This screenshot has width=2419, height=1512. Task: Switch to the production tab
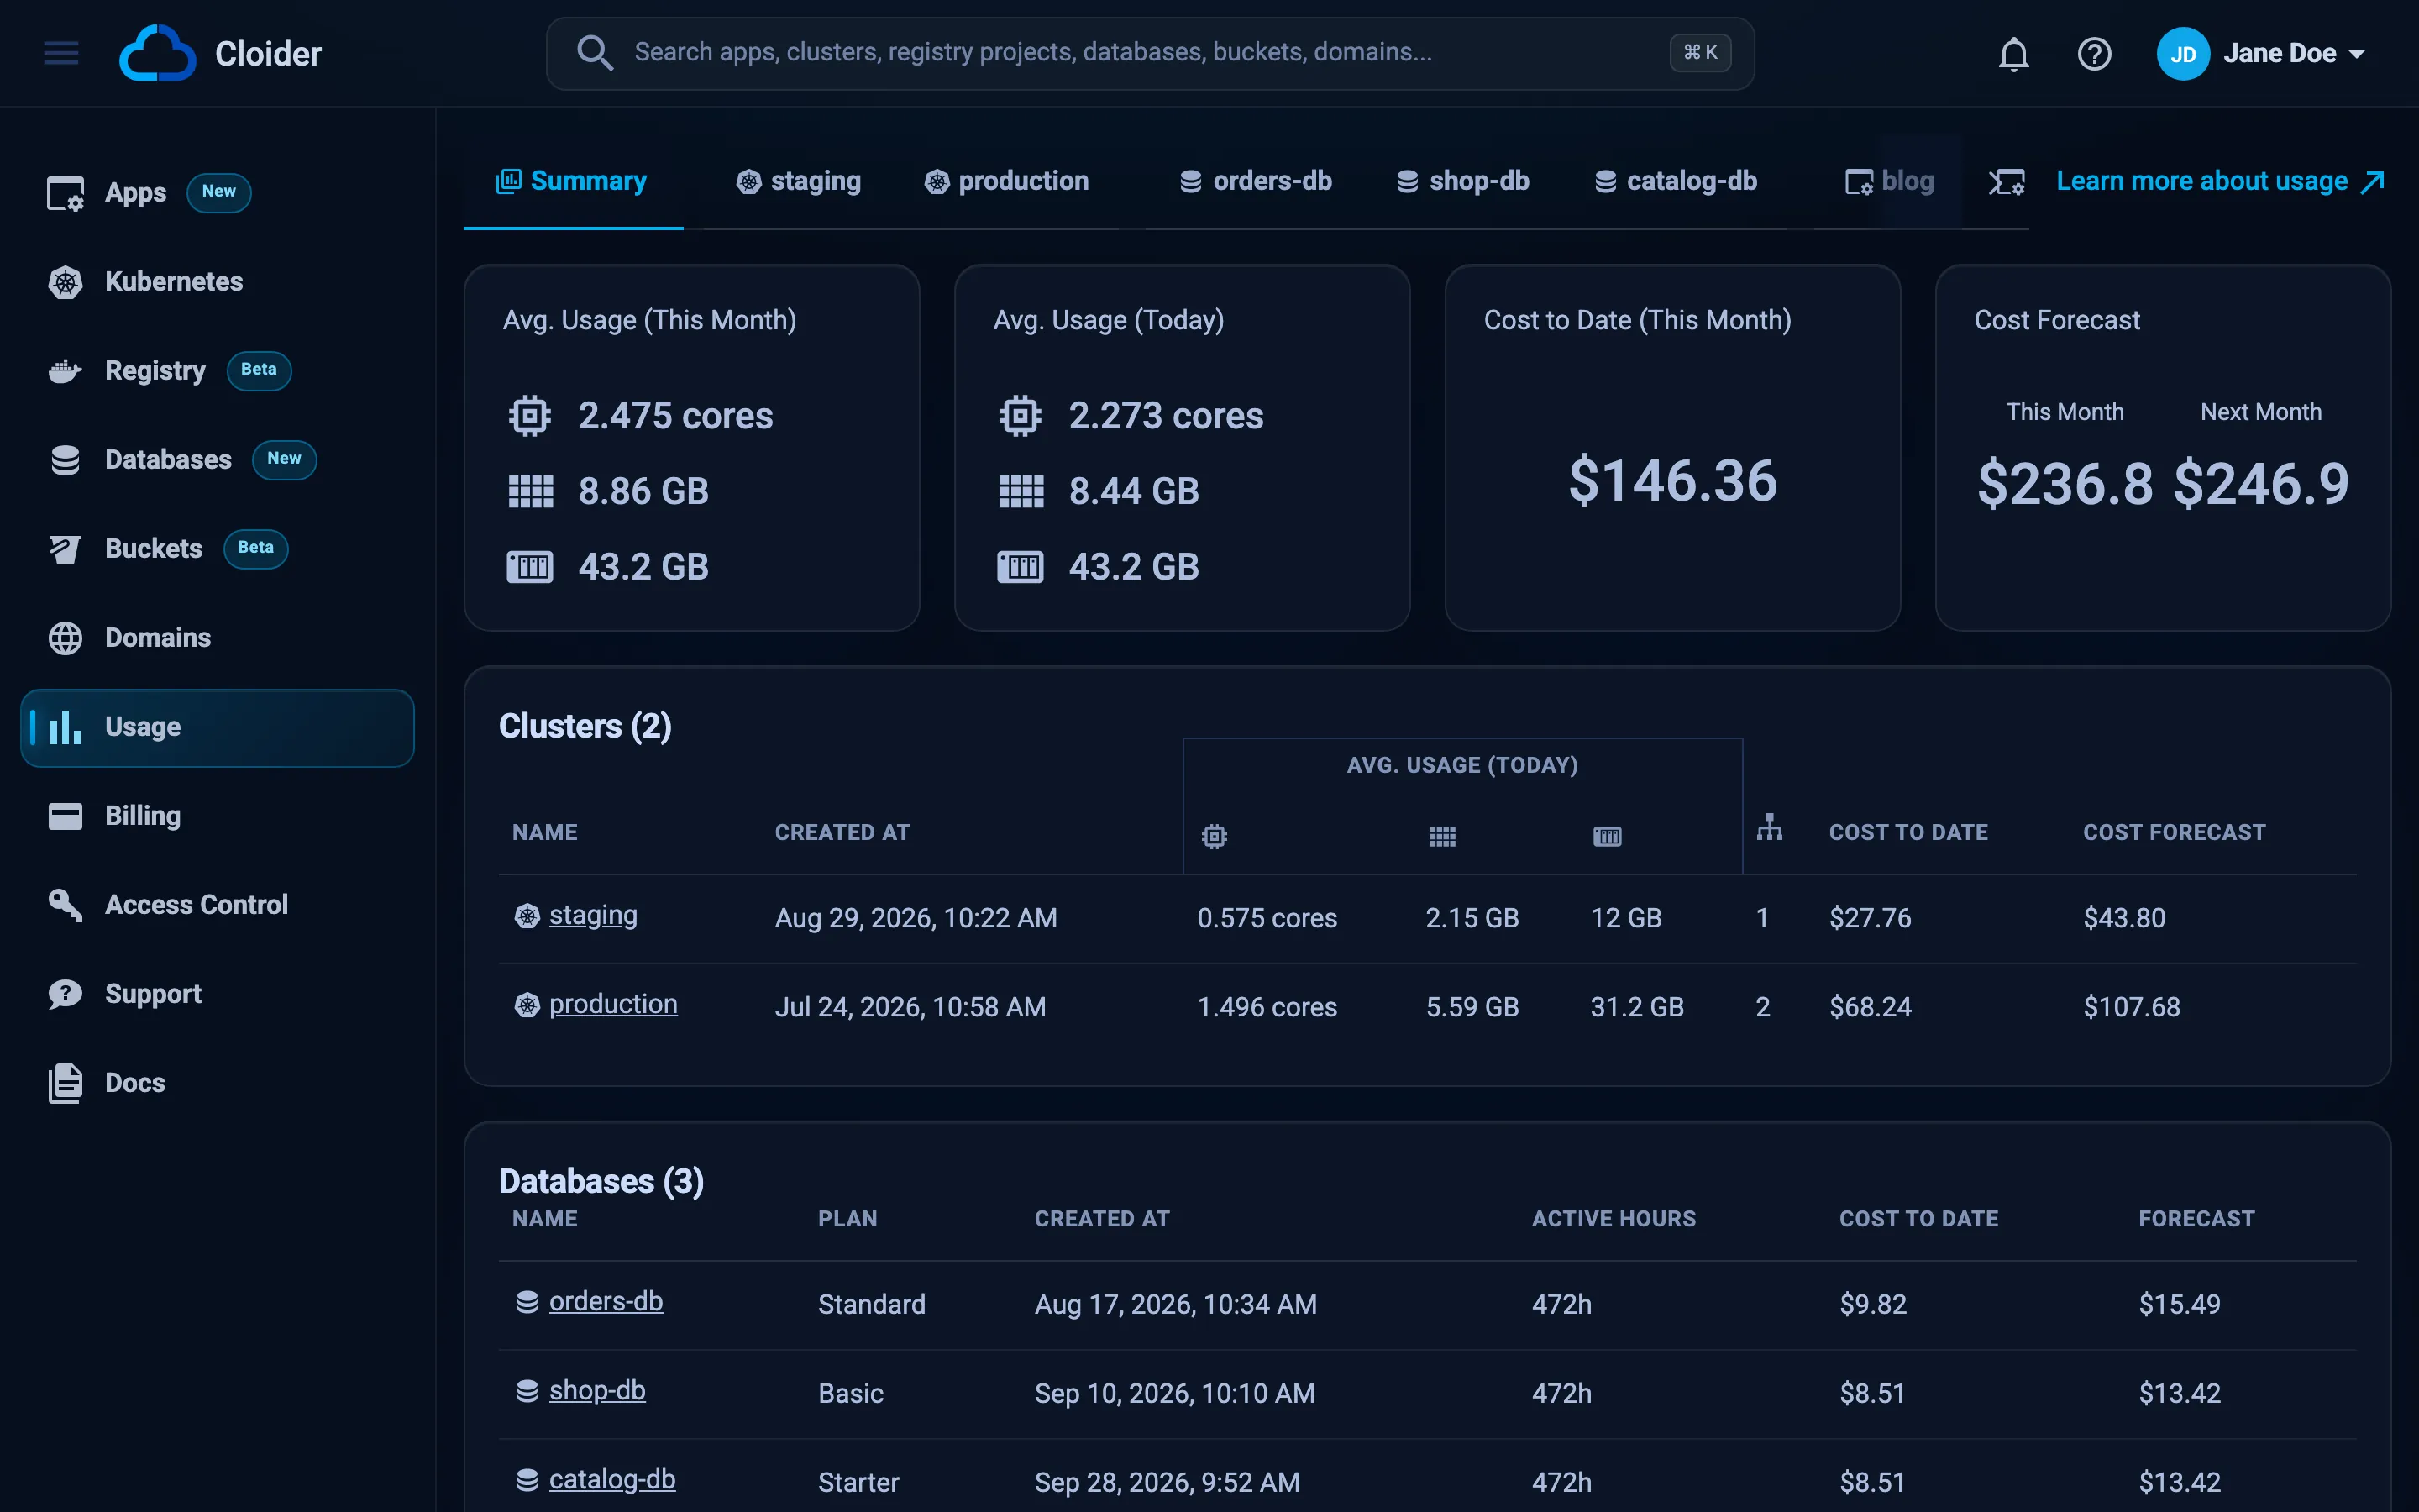(1006, 182)
